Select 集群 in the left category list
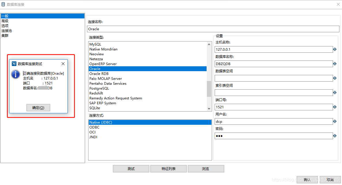Viewport: 342px width, 185px height. point(43,35)
